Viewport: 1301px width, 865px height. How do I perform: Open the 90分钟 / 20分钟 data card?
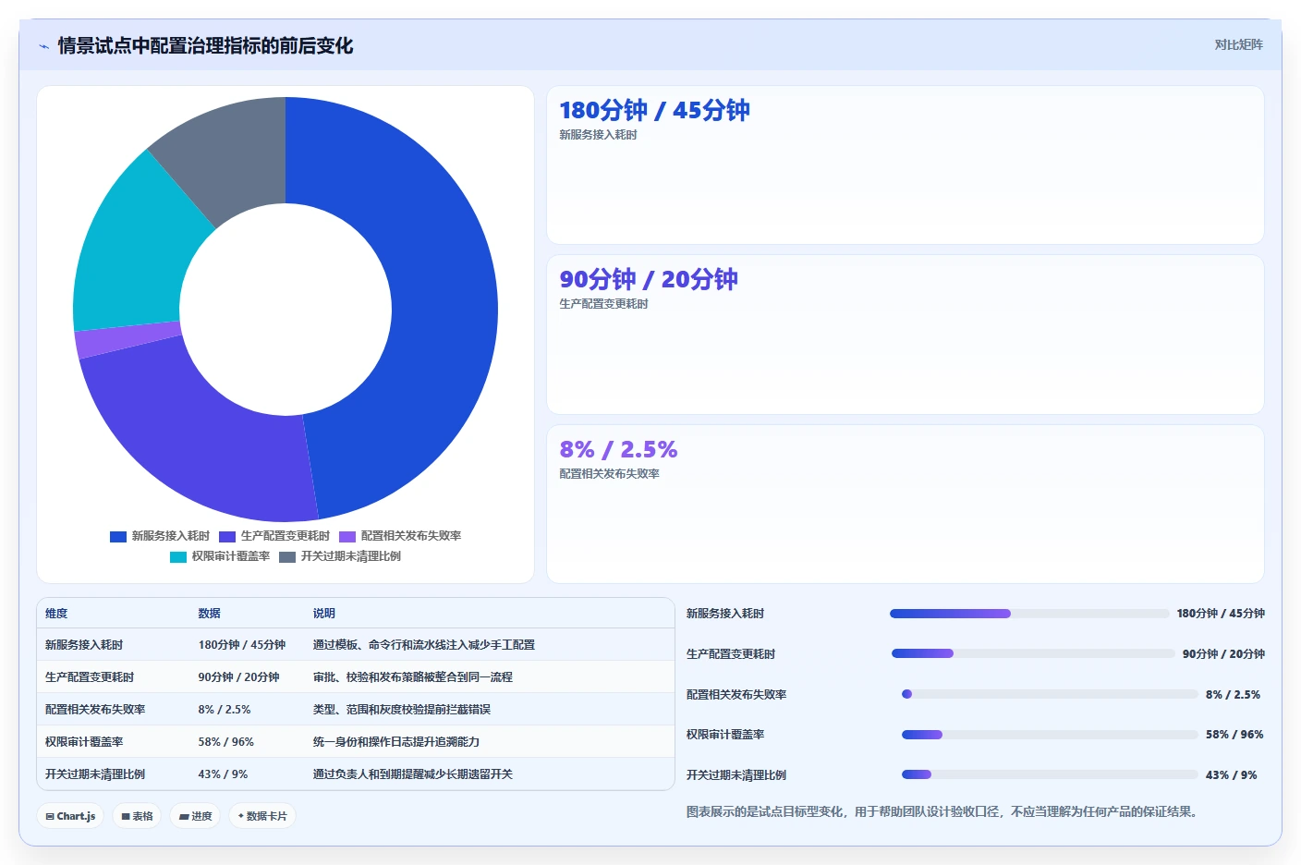[x=906, y=335]
